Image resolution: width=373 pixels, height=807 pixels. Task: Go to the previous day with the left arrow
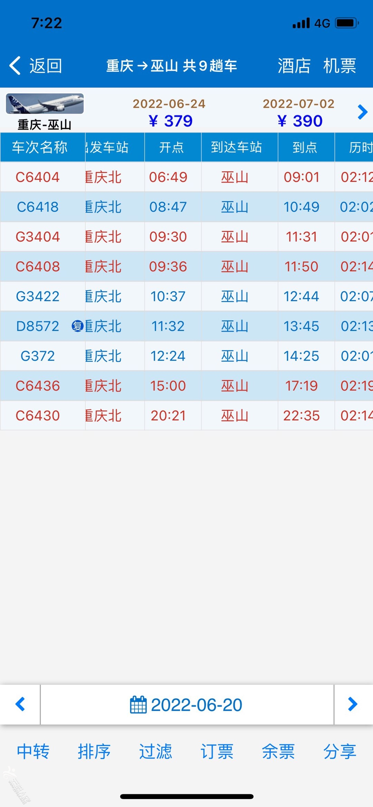20,704
